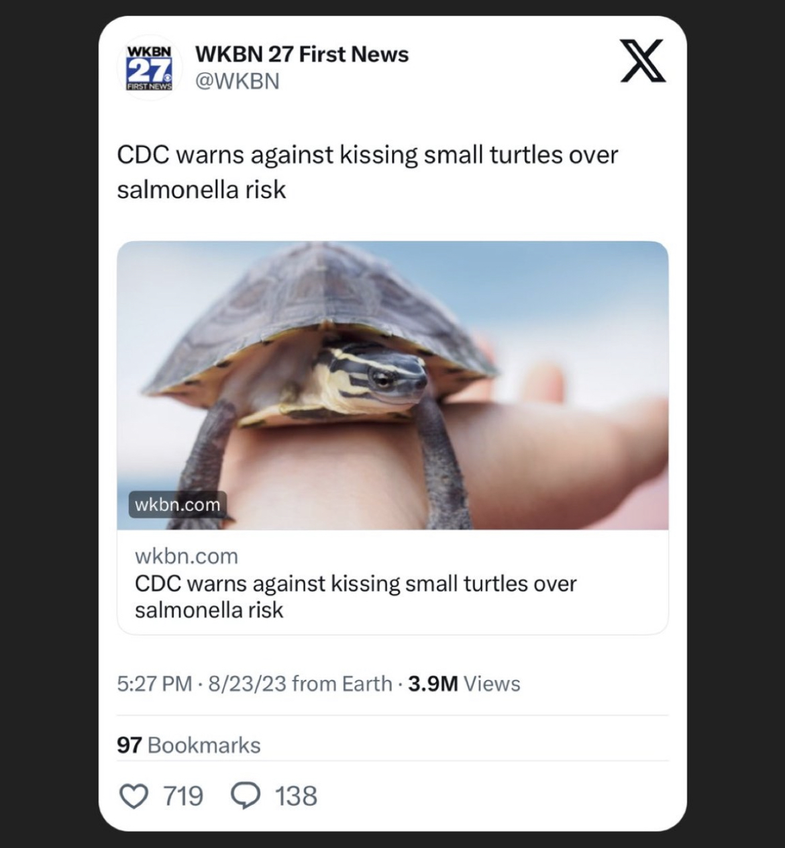Click the number 97 before Bookmarks
The image size is (785, 848).
(129, 745)
